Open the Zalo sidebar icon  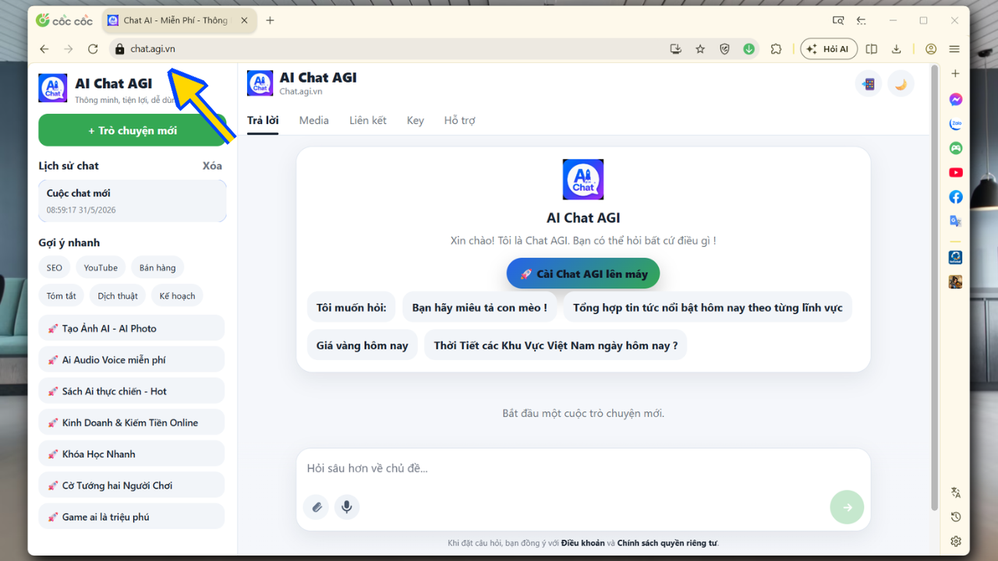(955, 124)
